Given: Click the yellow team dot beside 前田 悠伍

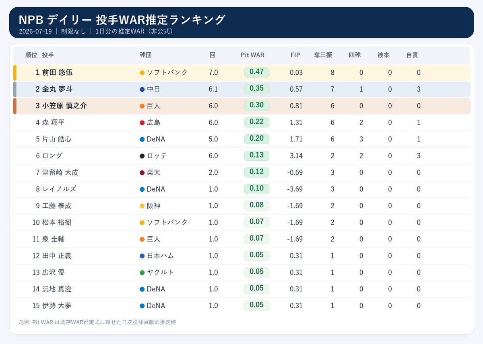Looking at the screenshot, I should click(142, 73).
